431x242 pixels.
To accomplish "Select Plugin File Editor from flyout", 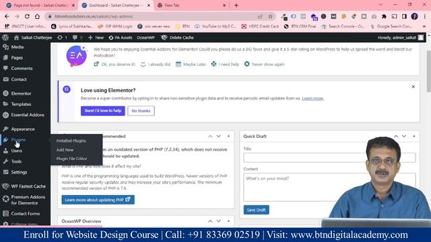I will [72, 159].
